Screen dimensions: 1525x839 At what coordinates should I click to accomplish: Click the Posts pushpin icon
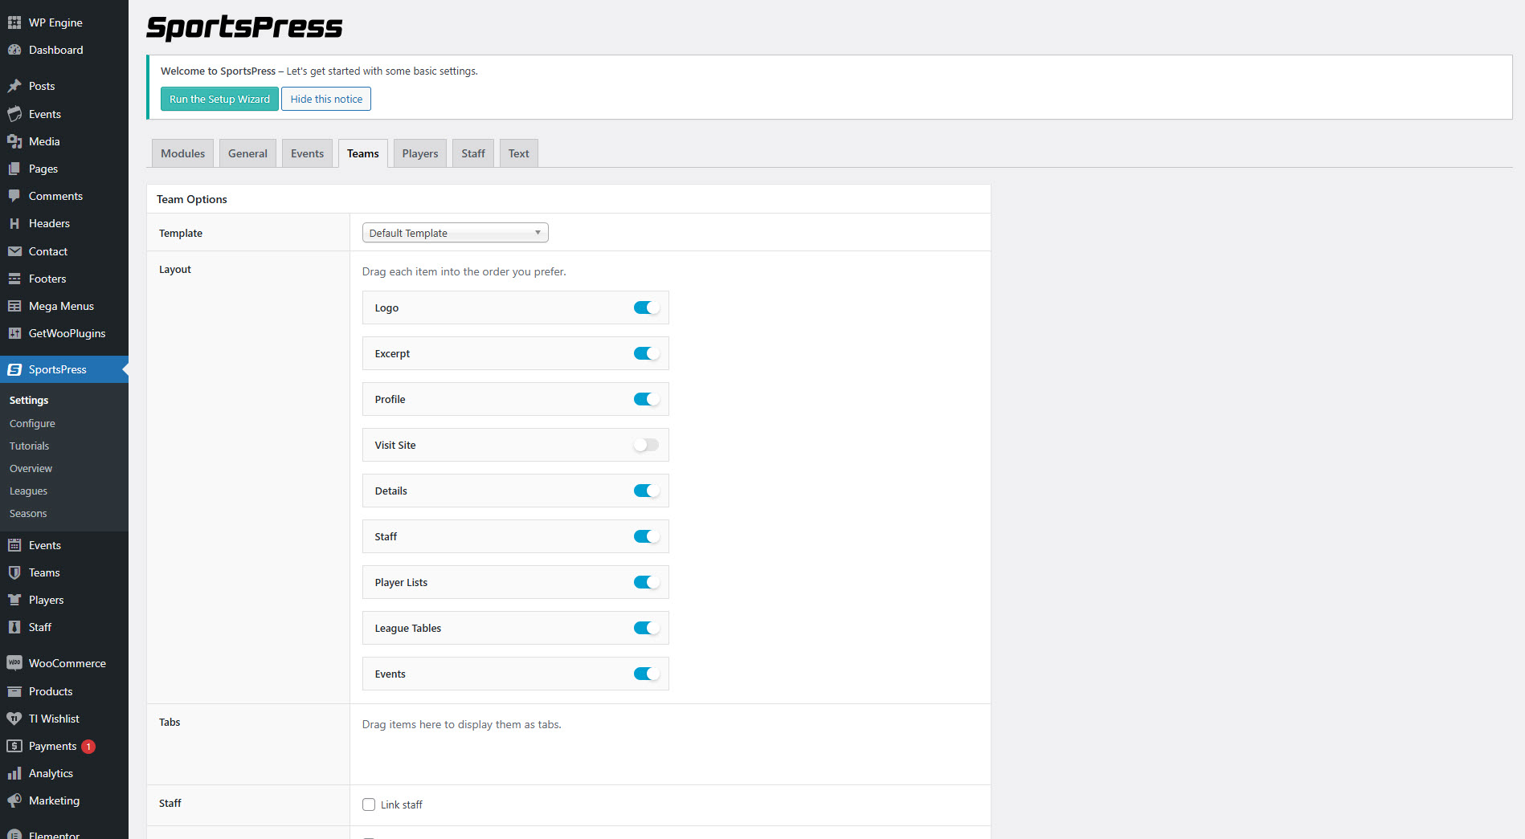pyautogui.click(x=14, y=86)
